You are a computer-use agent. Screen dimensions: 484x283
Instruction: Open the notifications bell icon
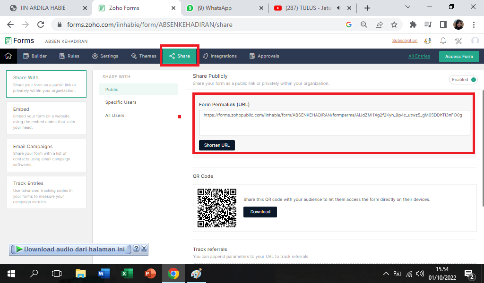tap(443, 41)
